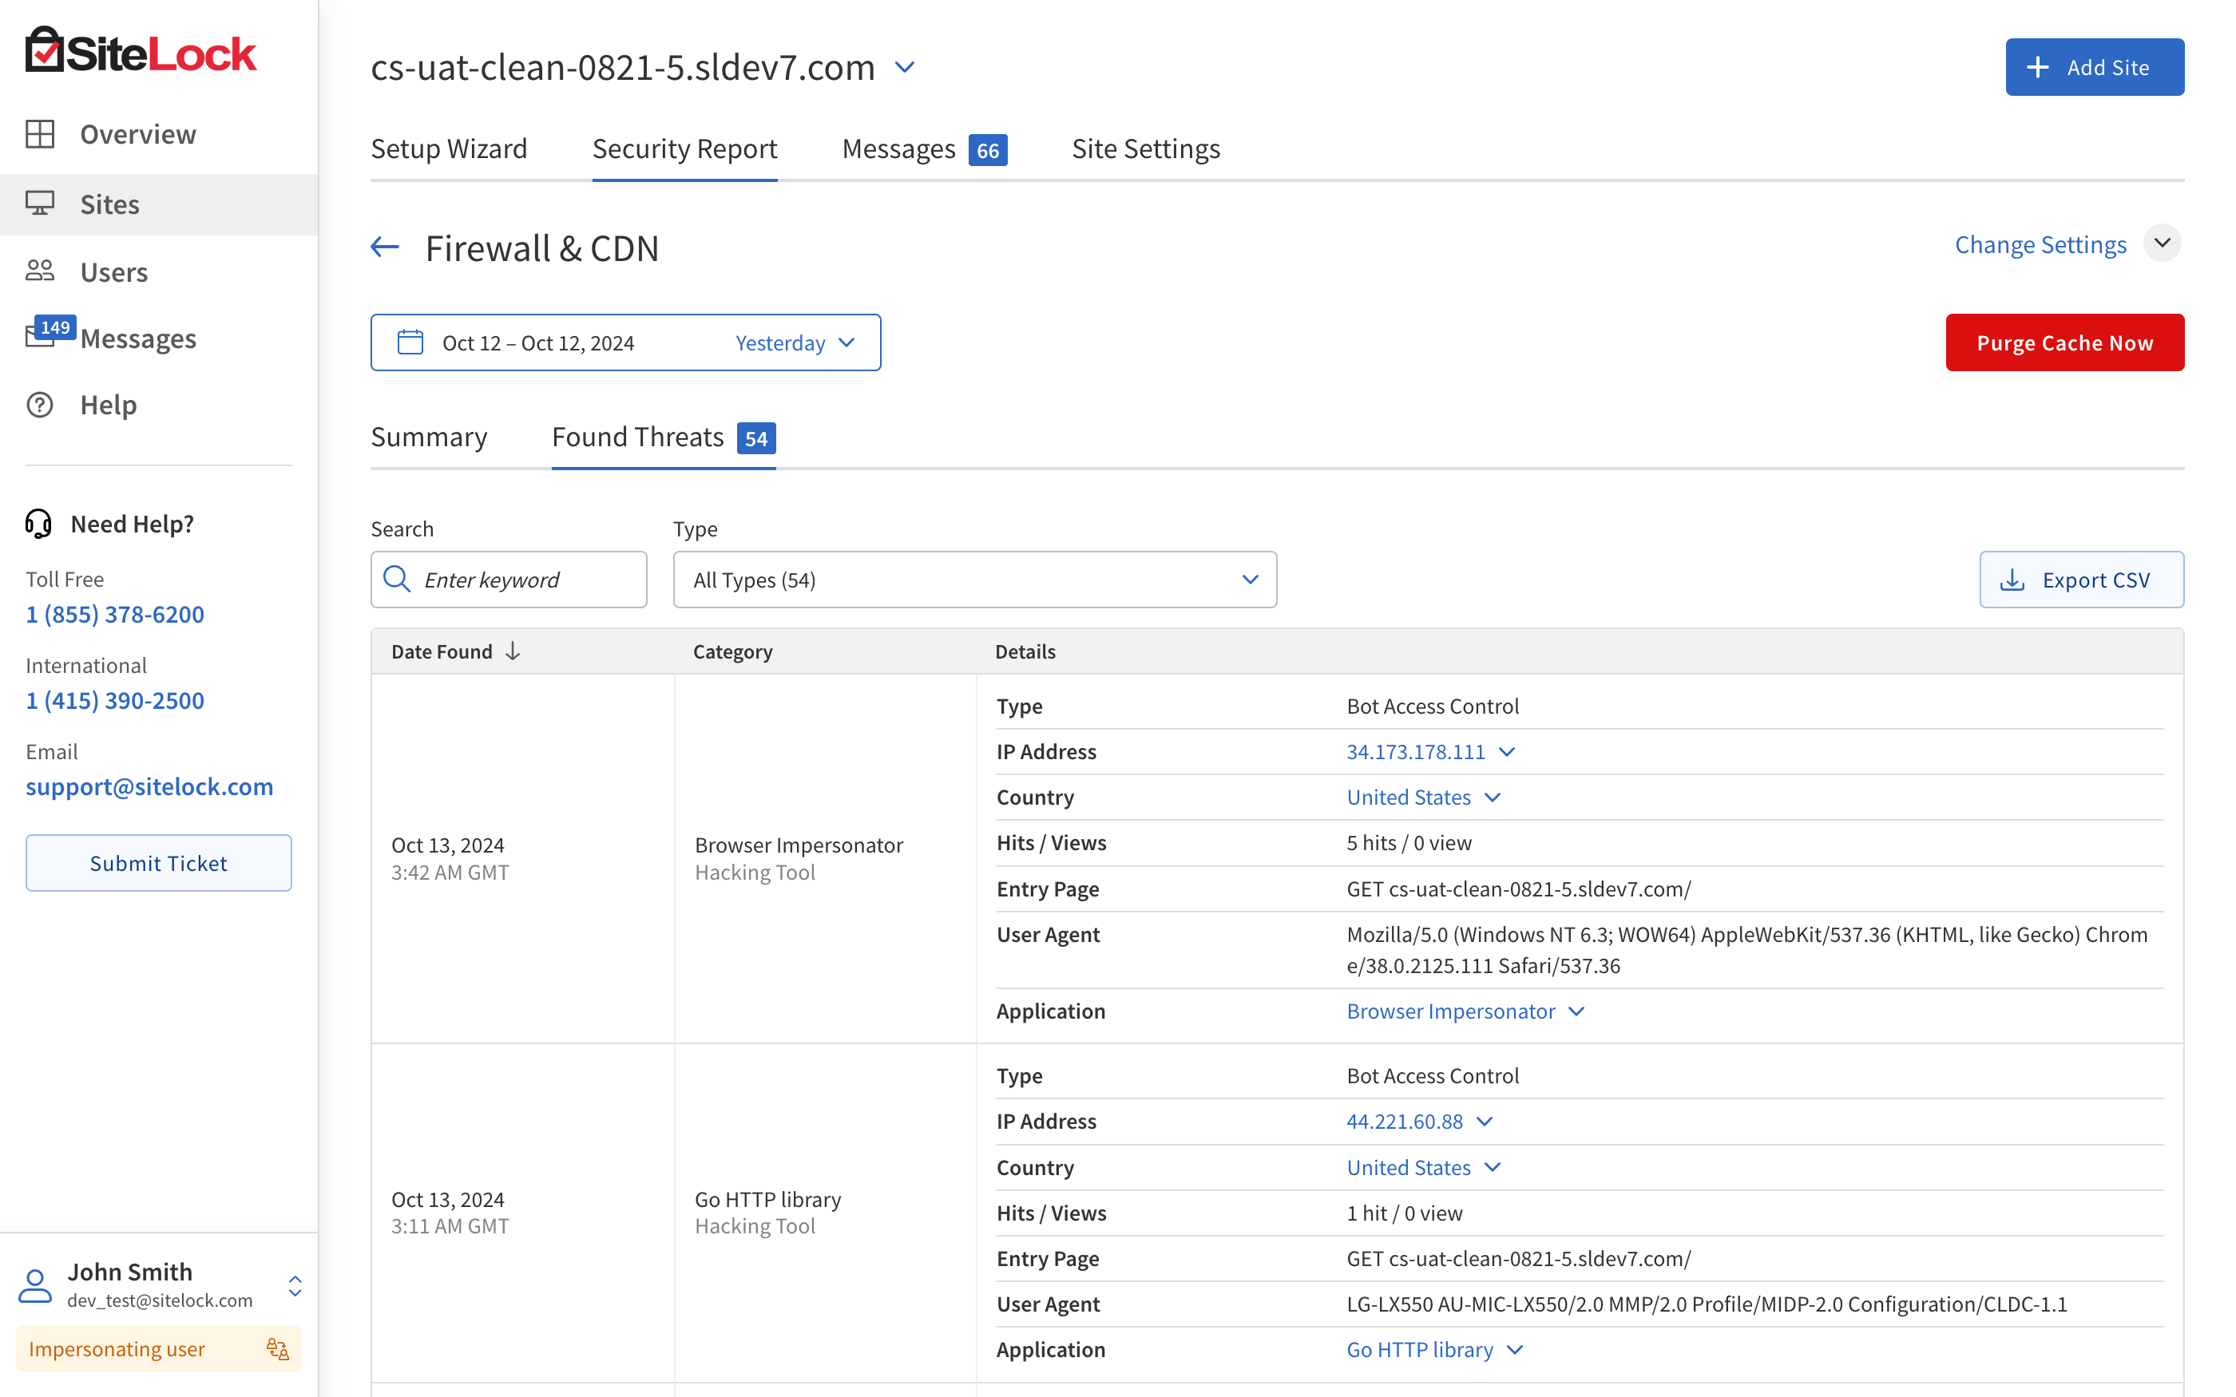The height and width of the screenshot is (1397, 2236).
Task: Expand IP address 34.173.178.111 options
Action: pyautogui.click(x=1507, y=752)
